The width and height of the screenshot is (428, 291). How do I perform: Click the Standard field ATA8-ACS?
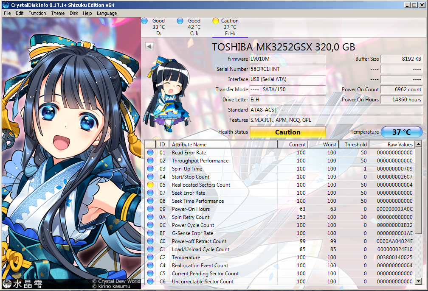[x=336, y=109]
